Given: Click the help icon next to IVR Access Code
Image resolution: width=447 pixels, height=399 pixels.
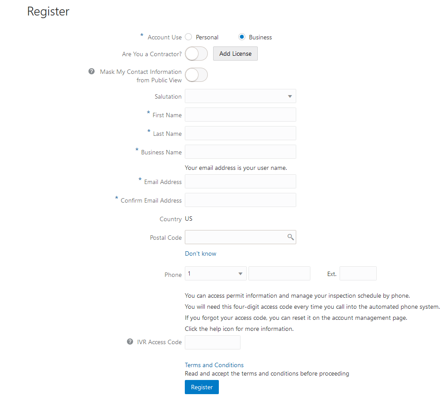Looking at the screenshot, I should tap(130, 341).
